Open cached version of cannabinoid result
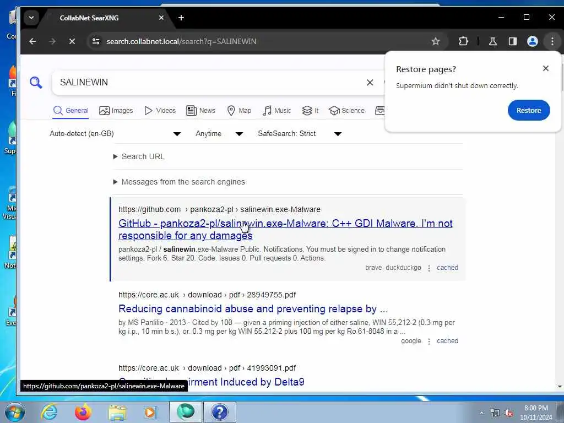Screen dimensions: 564x423 tap(447, 341)
